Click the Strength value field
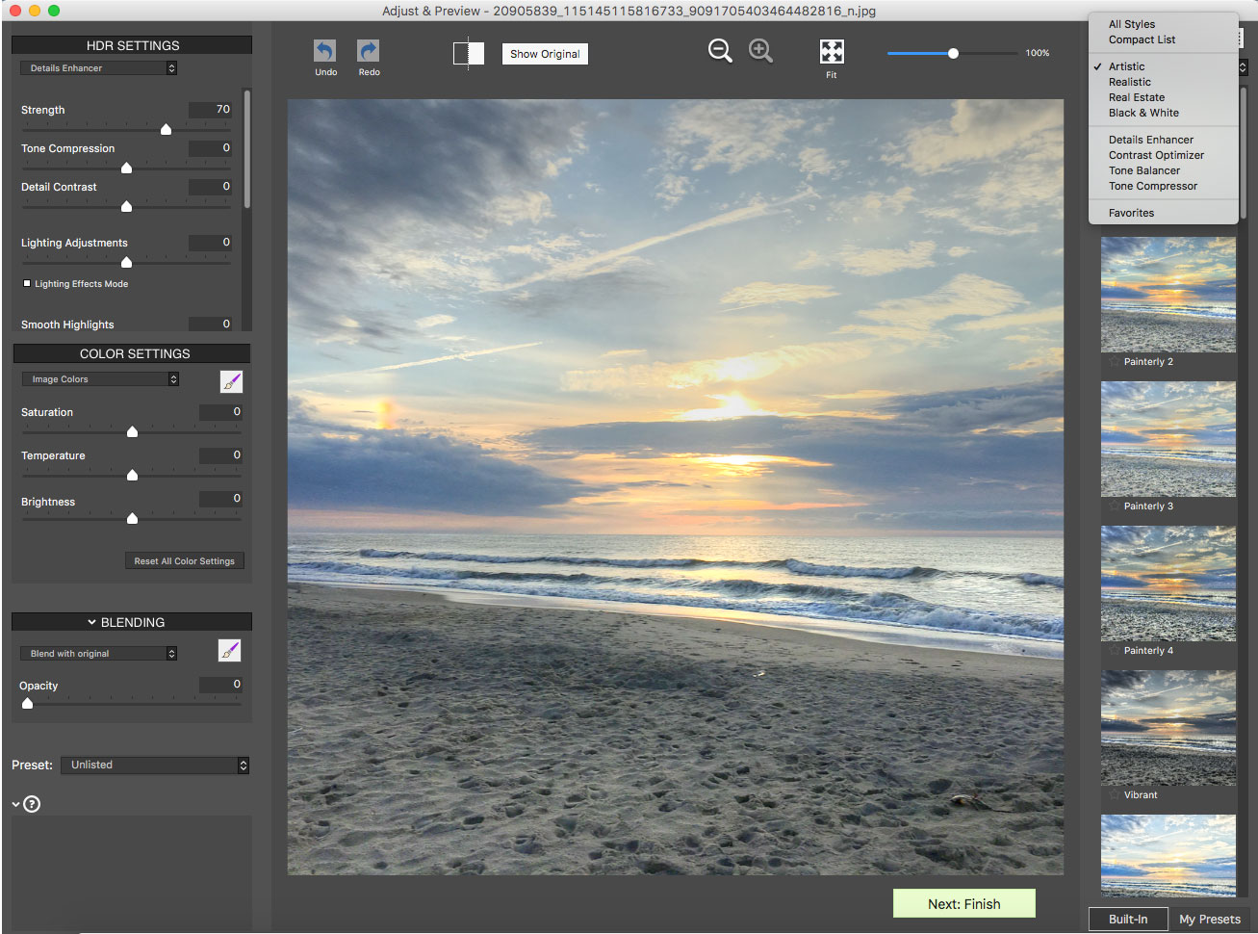Screen dimensions: 1258x934 (210, 110)
